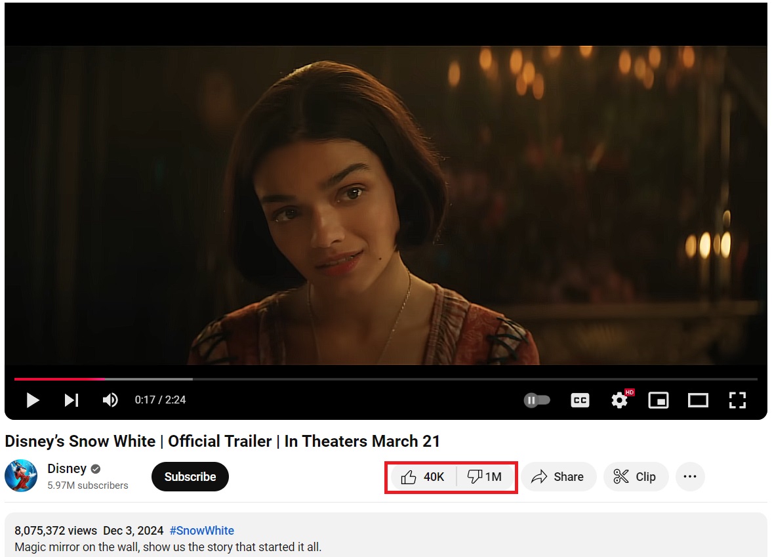Skip to the next video

click(x=71, y=400)
